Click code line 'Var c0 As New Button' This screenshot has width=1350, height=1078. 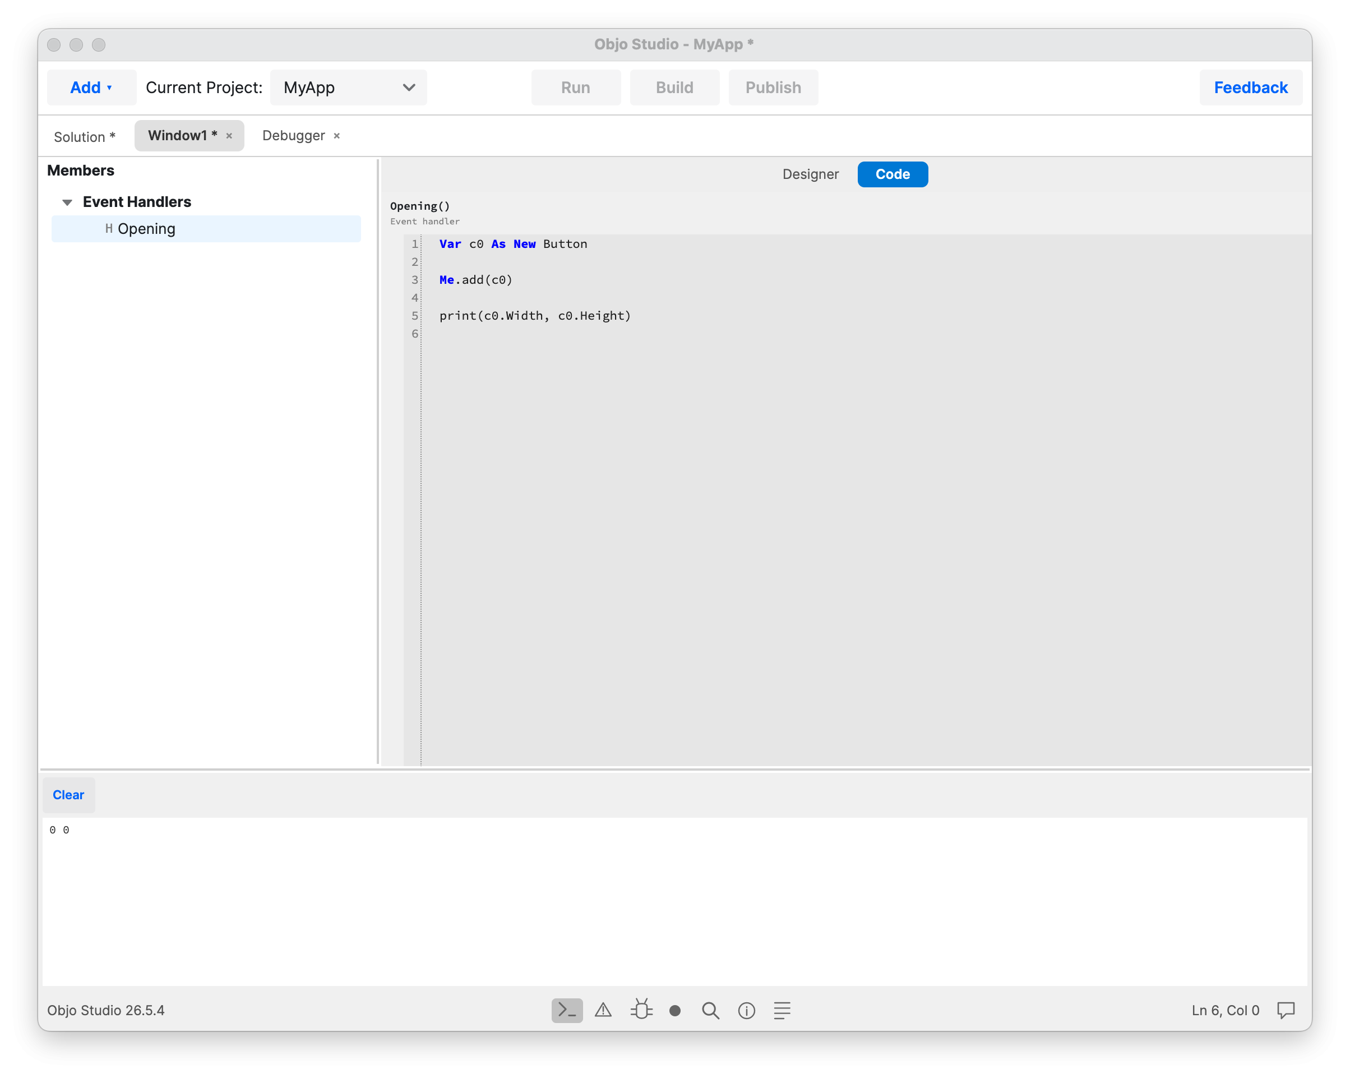(514, 245)
